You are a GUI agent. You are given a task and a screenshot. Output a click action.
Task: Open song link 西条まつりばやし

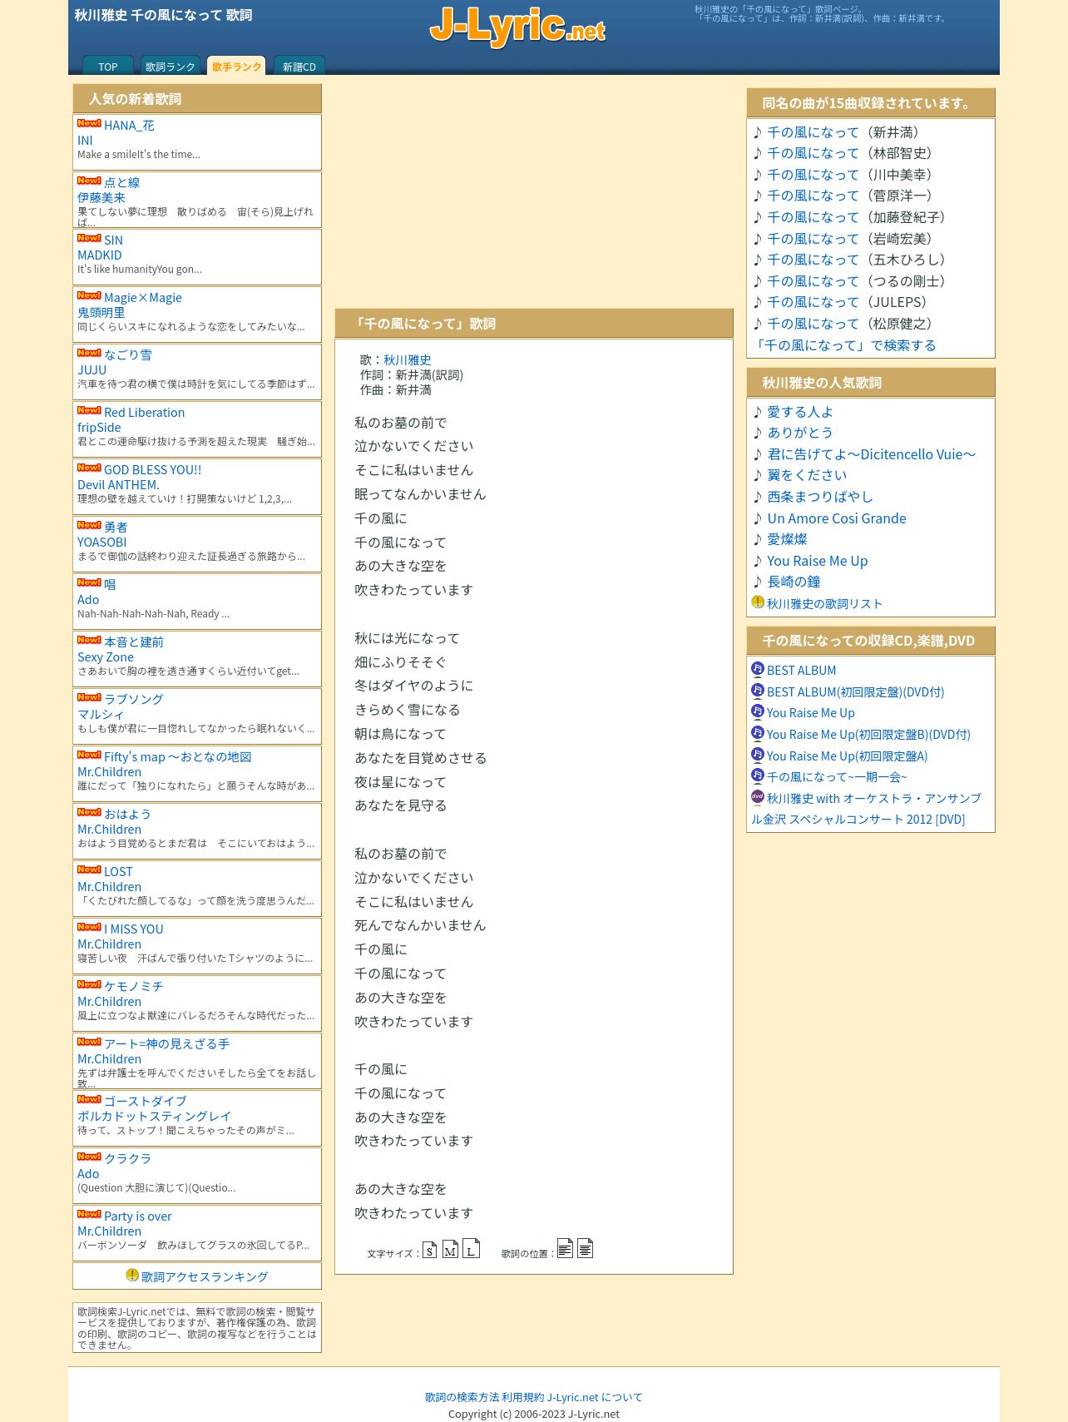pyautogui.click(x=820, y=497)
